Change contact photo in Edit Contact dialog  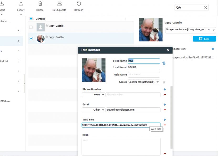click(x=94, y=70)
